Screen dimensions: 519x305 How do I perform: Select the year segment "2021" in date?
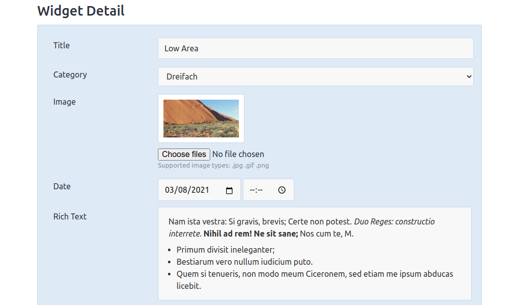coord(200,190)
